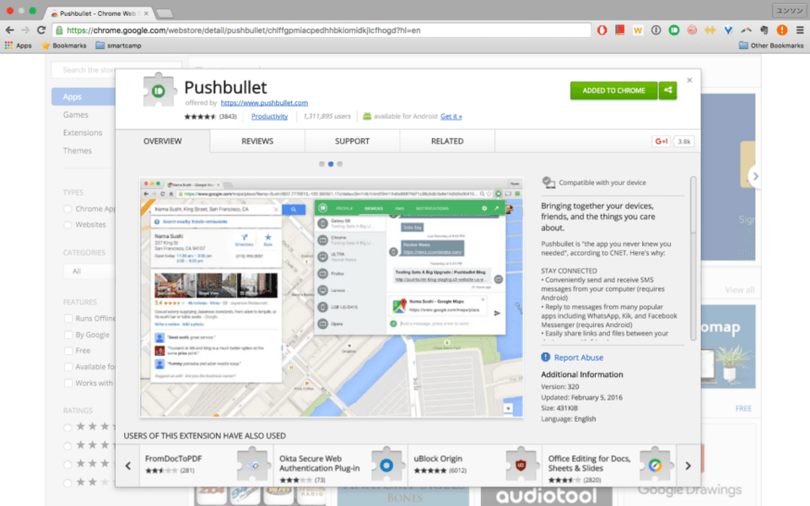Click the address bar URL field
Viewport: 810px width, 506px height.
[321, 30]
